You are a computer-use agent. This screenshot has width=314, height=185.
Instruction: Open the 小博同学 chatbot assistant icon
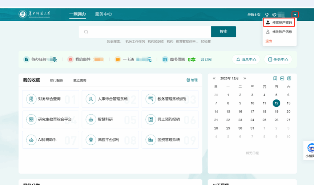click(x=311, y=148)
